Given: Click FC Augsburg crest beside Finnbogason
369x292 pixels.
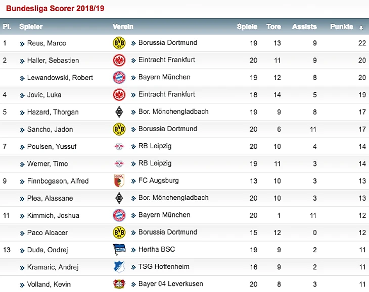Looking at the screenshot, I should click(x=119, y=181).
